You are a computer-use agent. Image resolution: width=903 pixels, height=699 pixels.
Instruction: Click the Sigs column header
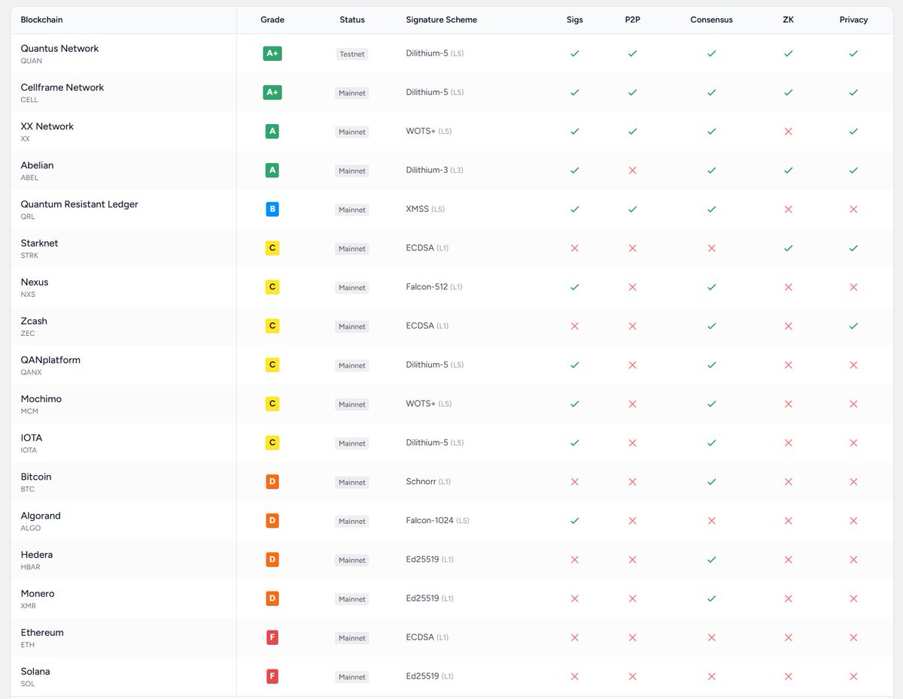point(575,20)
